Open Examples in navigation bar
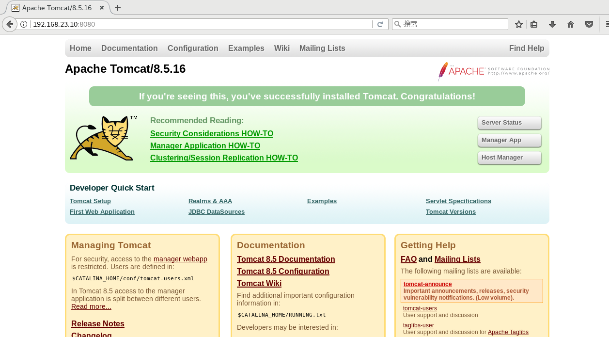Screen dimensions: 609x337 coord(246,48)
